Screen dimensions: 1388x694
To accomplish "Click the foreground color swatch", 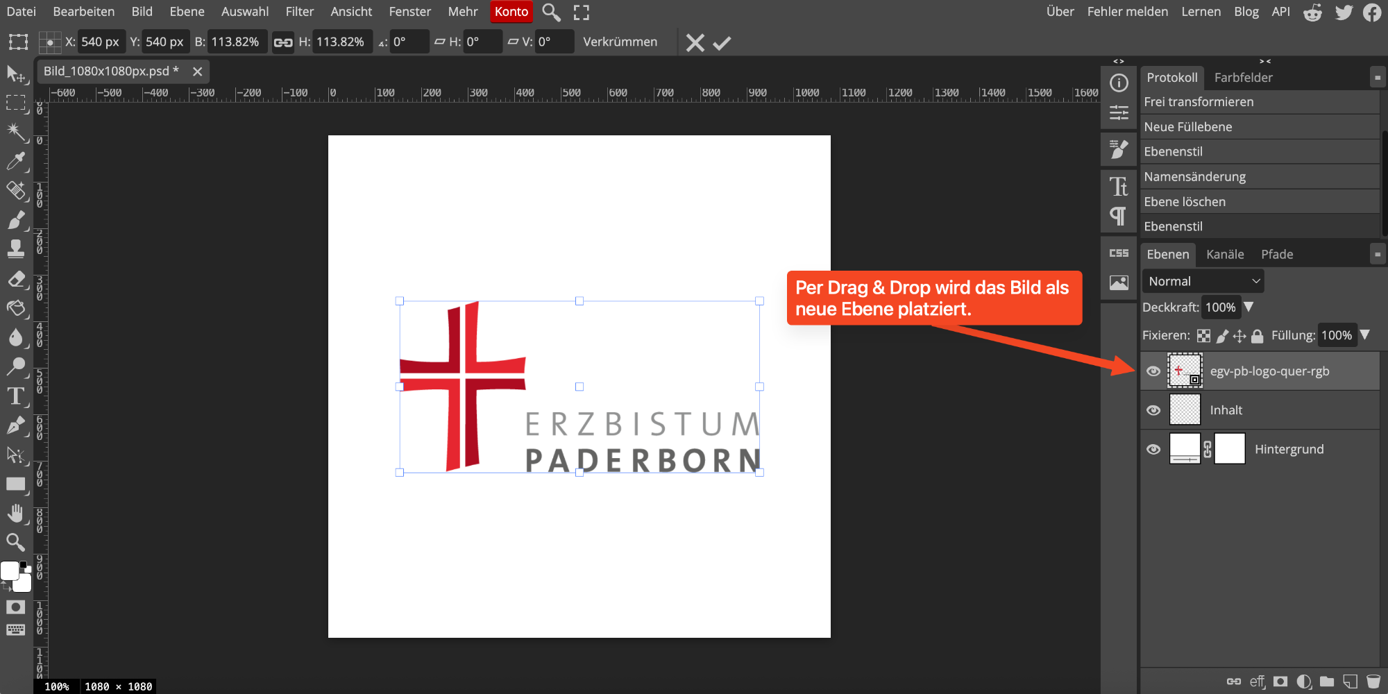I will point(10,570).
